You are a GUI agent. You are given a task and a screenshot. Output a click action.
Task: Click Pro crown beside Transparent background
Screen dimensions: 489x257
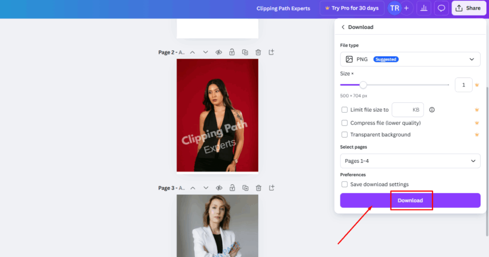click(477, 135)
